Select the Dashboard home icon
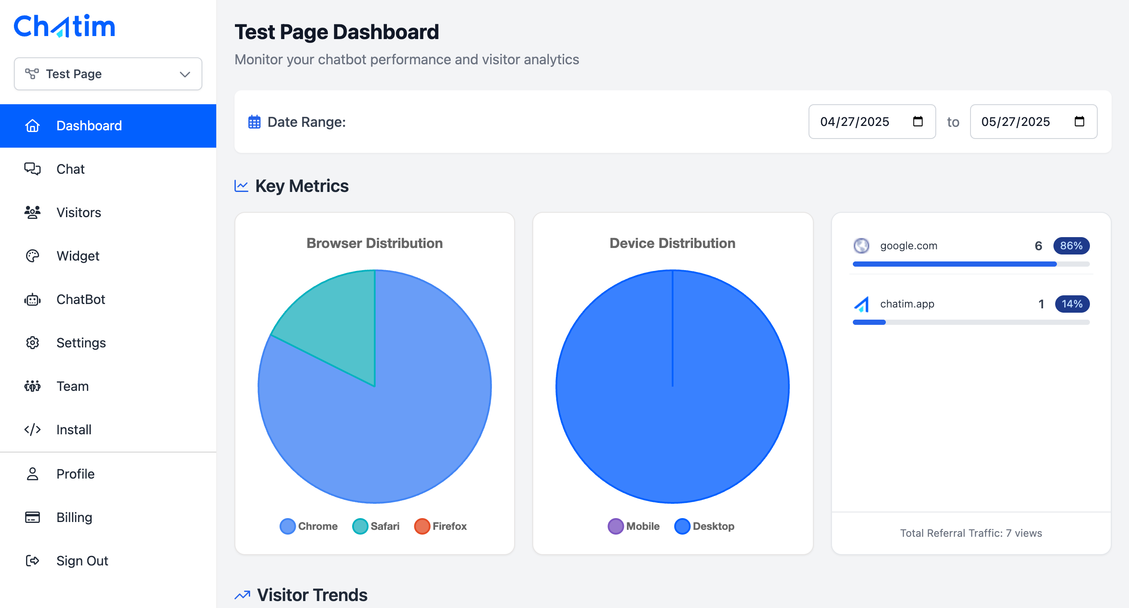The image size is (1129, 608). [33, 126]
